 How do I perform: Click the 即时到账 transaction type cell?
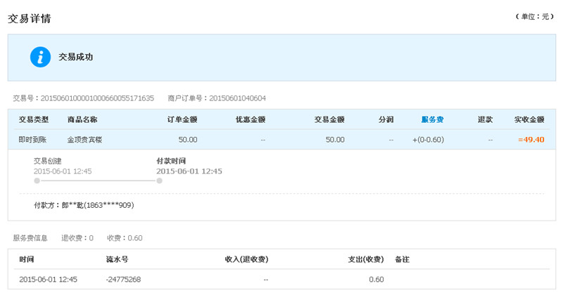pos(32,140)
